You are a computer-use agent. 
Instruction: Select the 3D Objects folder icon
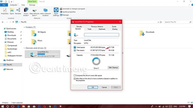(x=34, y=33)
